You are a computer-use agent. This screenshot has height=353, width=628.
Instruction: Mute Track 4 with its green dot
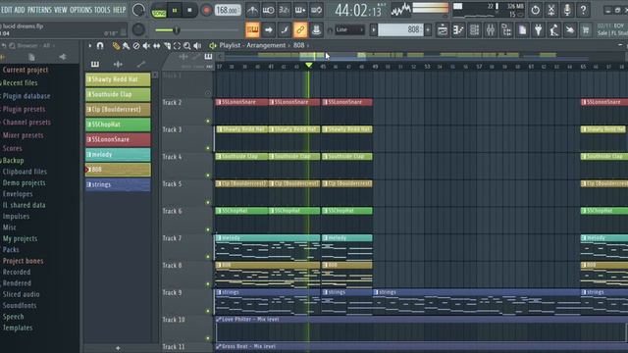click(208, 176)
